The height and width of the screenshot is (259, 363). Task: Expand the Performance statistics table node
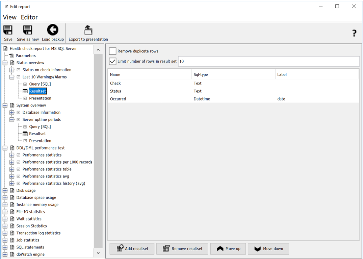point(12,169)
